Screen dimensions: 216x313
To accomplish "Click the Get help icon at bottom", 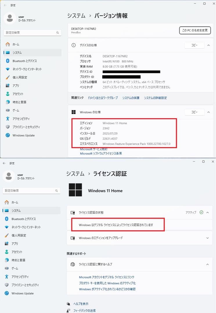I will tap(69, 304).
